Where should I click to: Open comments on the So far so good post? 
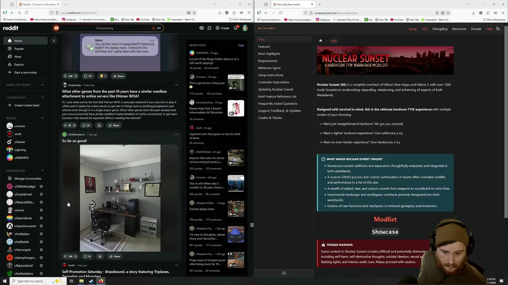point(87,256)
